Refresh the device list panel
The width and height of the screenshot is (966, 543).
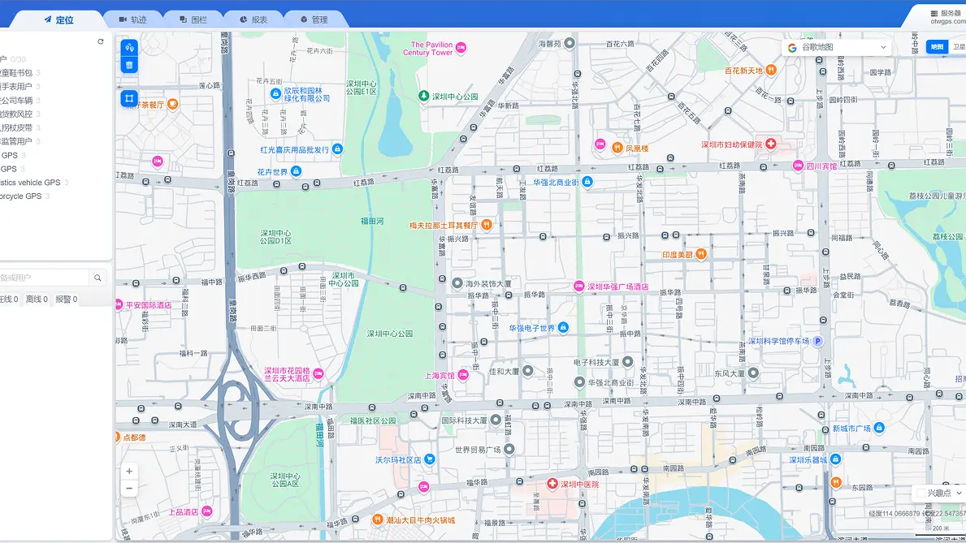(x=101, y=42)
